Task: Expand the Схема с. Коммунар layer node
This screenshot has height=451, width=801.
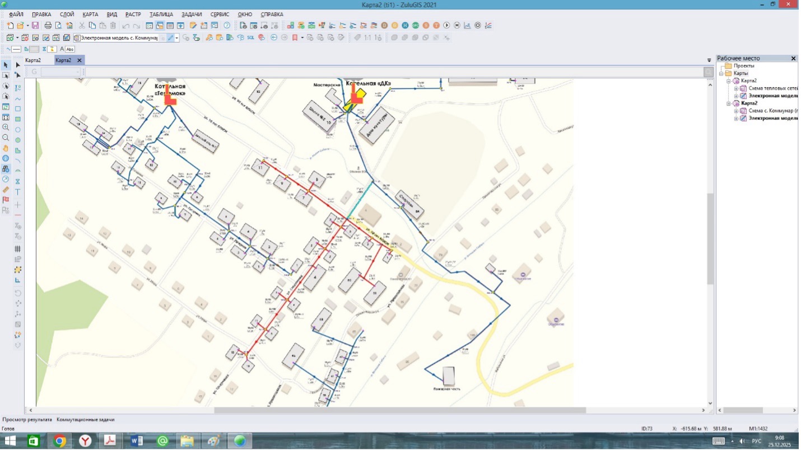Action: point(736,111)
